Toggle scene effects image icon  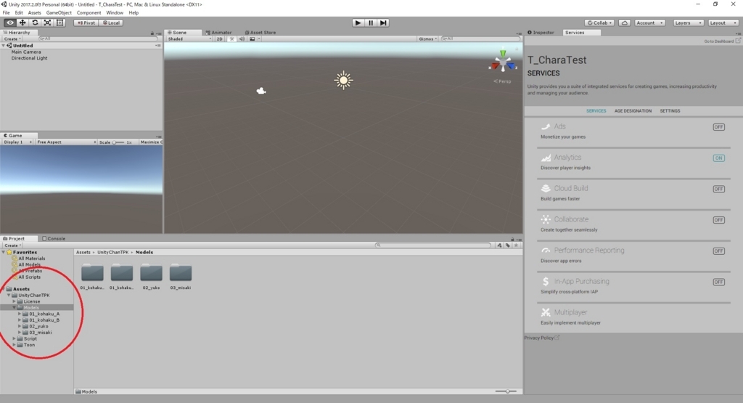(252, 39)
